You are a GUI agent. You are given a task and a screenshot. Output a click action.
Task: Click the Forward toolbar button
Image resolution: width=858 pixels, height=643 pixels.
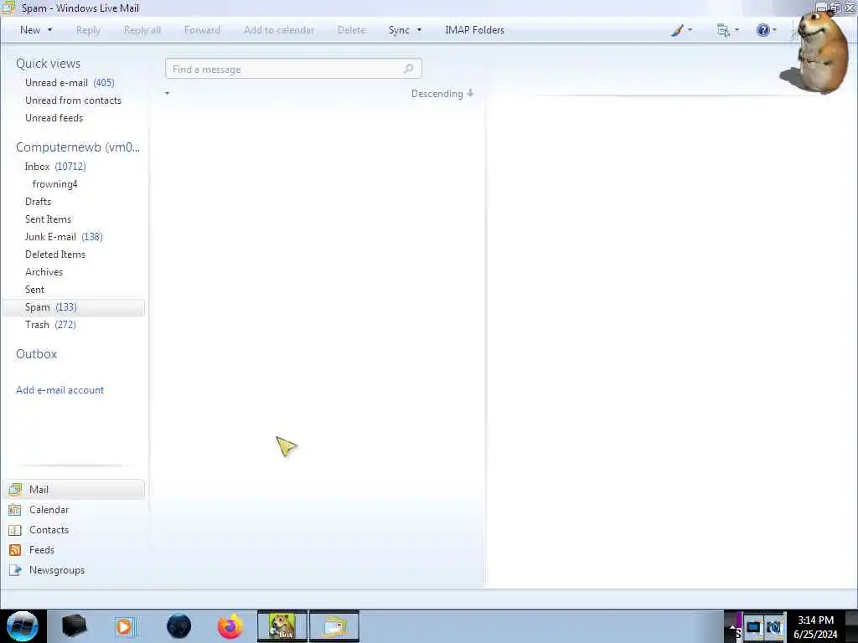point(202,30)
